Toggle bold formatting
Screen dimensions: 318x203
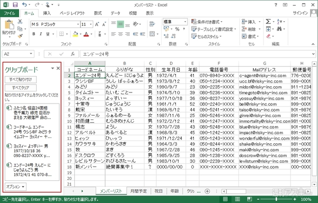[x=34, y=34]
